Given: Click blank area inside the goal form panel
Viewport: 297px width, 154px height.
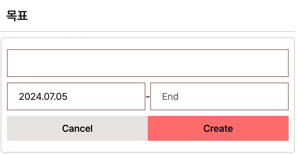Looking at the screenshot, I should [148, 146].
